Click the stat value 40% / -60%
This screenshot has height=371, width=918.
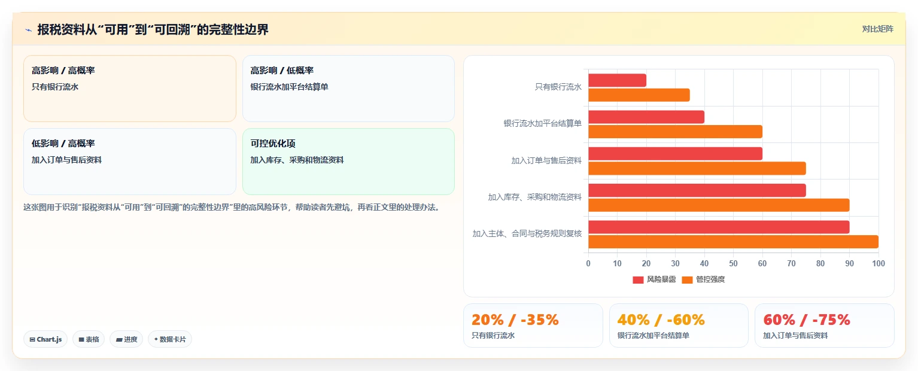(661, 320)
